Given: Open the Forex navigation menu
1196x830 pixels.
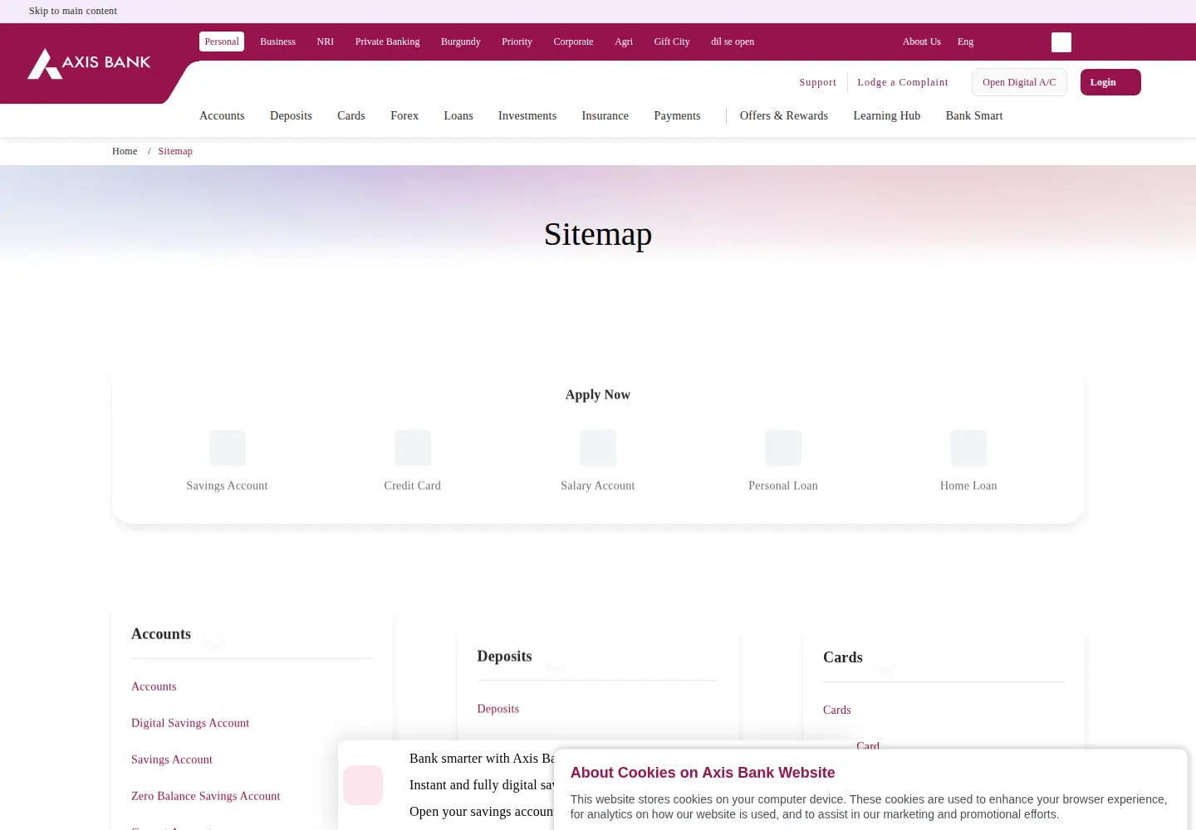Looking at the screenshot, I should pos(404,115).
